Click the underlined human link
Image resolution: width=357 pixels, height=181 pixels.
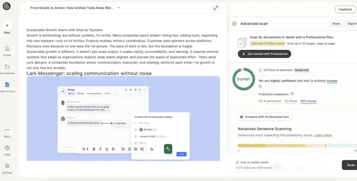click(x=332, y=81)
